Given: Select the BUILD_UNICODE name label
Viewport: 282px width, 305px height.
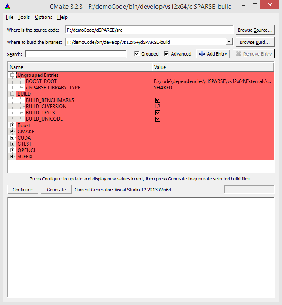Looking at the screenshot, I should (x=44, y=119).
